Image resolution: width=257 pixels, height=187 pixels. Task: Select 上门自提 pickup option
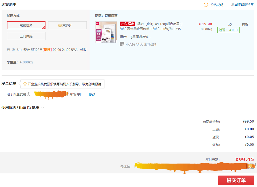(x=26, y=36)
